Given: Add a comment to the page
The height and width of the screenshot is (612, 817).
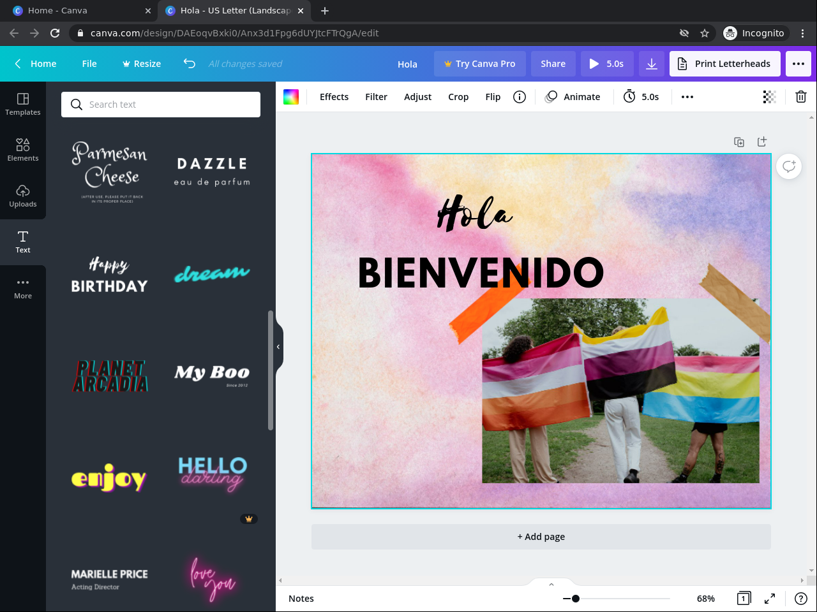Looking at the screenshot, I should [x=789, y=166].
